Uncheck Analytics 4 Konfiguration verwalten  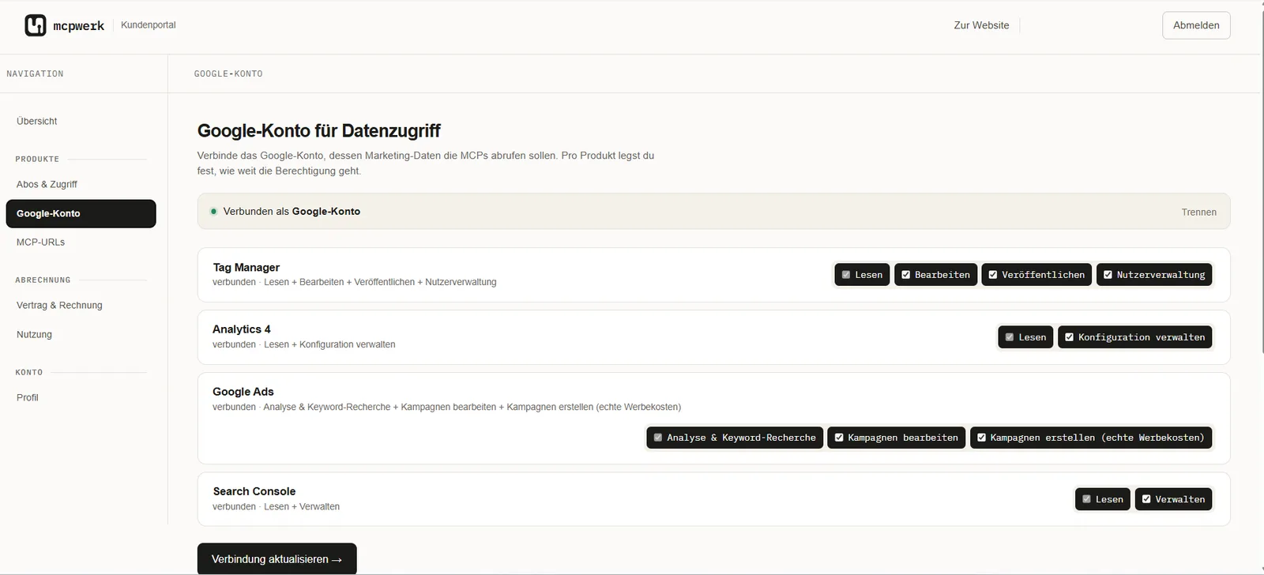(1069, 337)
